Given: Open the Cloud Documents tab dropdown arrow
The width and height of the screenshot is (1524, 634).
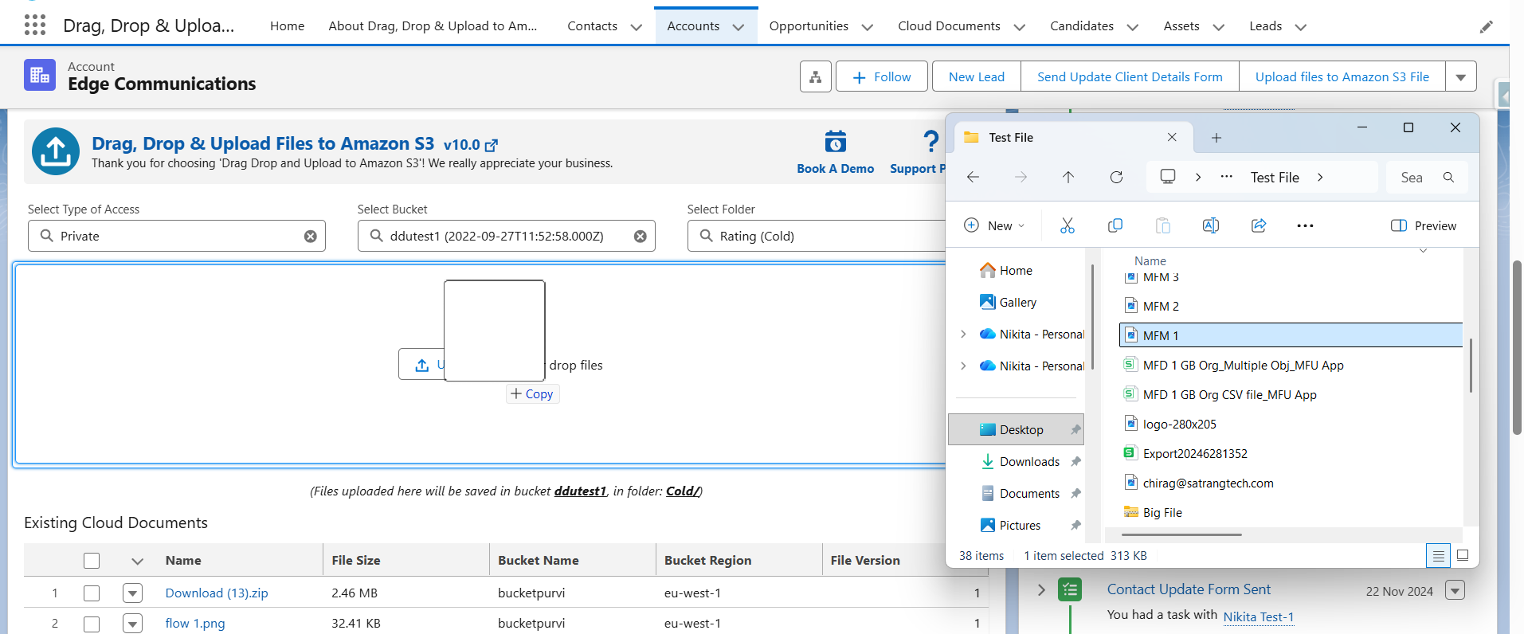Looking at the screenshot, I should (1019, 27).
